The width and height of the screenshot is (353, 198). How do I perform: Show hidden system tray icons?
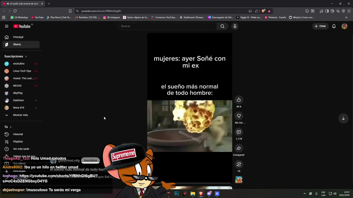[x=304, y=194]
